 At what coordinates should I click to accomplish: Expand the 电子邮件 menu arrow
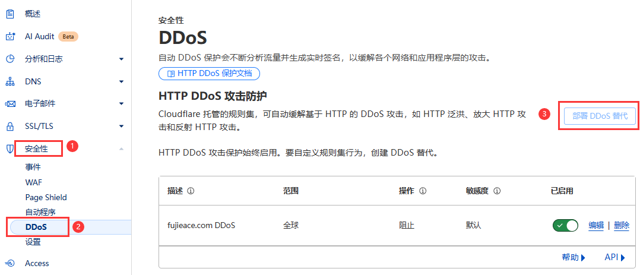coord(121,104)
